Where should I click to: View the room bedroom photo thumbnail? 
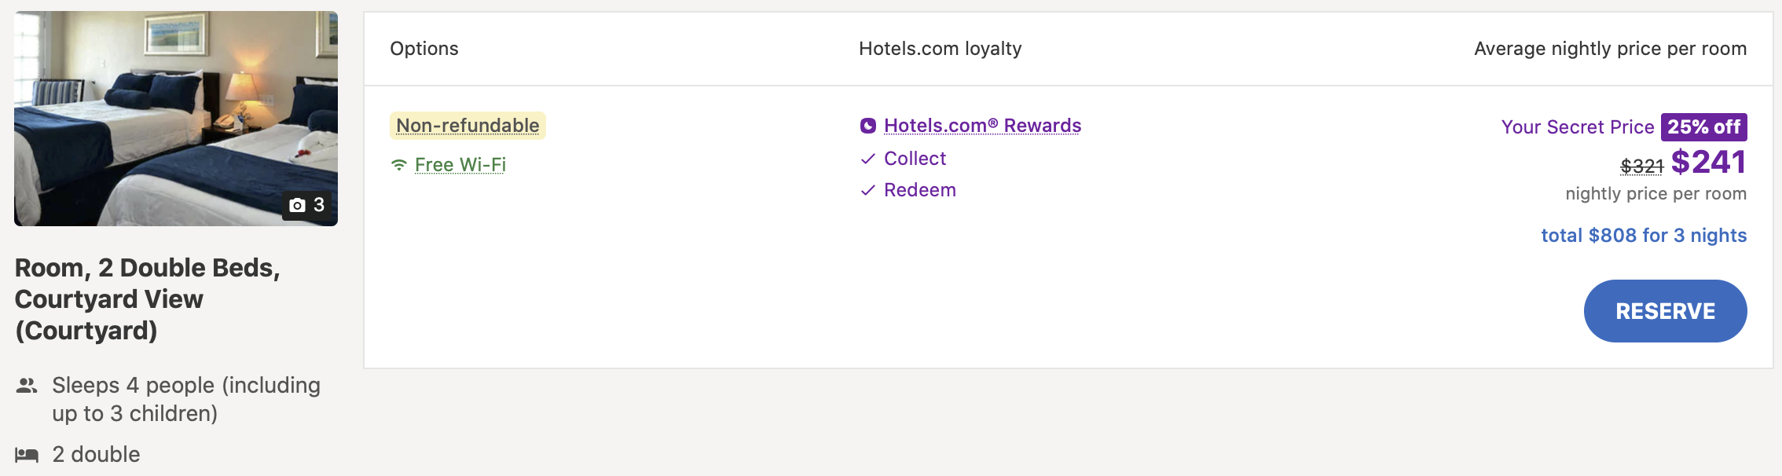click(176, 119)
